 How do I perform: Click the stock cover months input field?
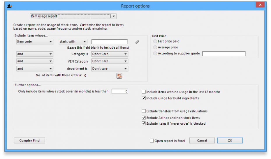(120, 91)
